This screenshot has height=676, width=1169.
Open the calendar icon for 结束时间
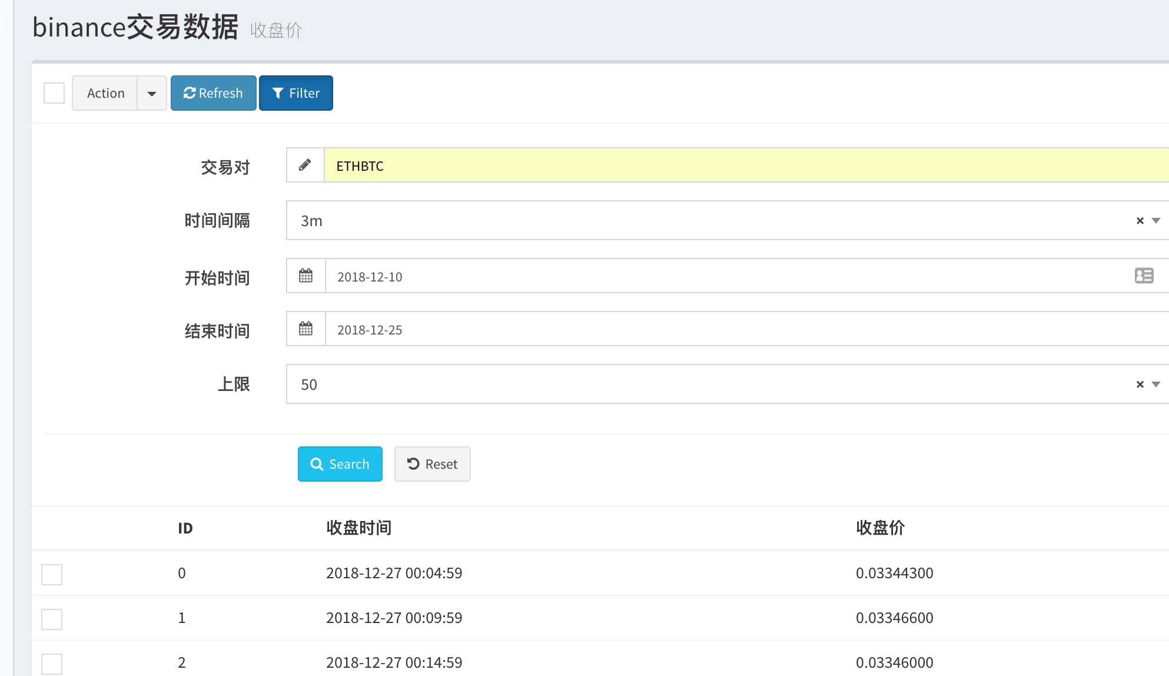[305, 329]
